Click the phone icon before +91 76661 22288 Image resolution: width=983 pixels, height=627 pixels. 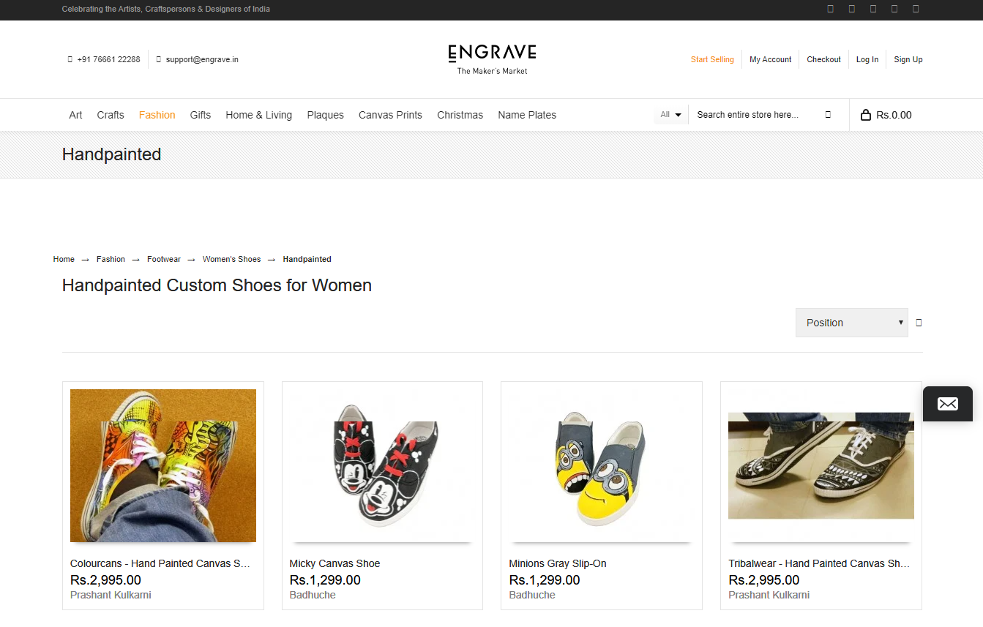click(x=70, y=60)
